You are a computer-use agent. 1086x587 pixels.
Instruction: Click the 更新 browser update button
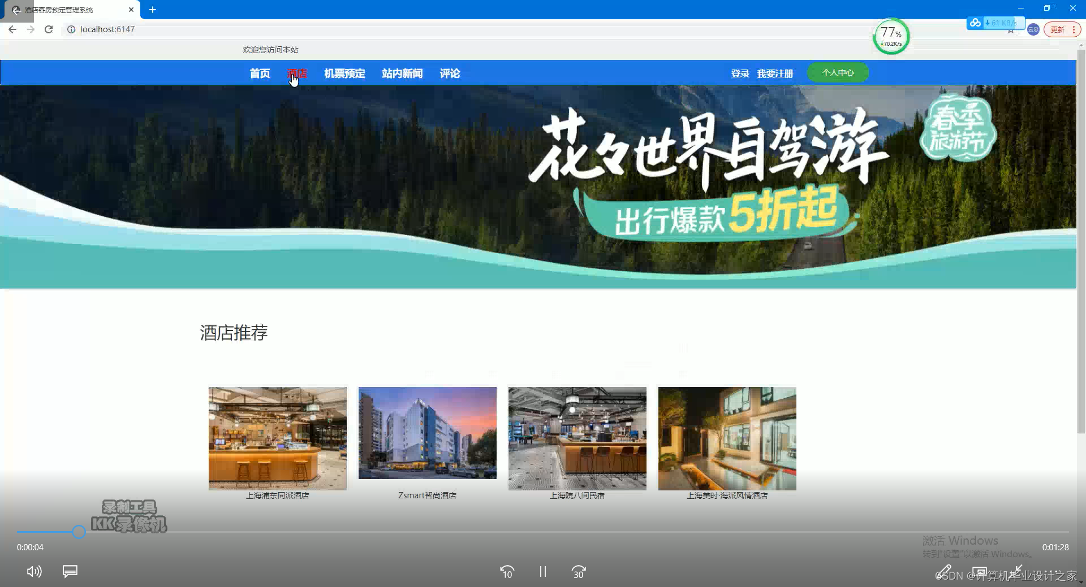[x=1058, y=29]
